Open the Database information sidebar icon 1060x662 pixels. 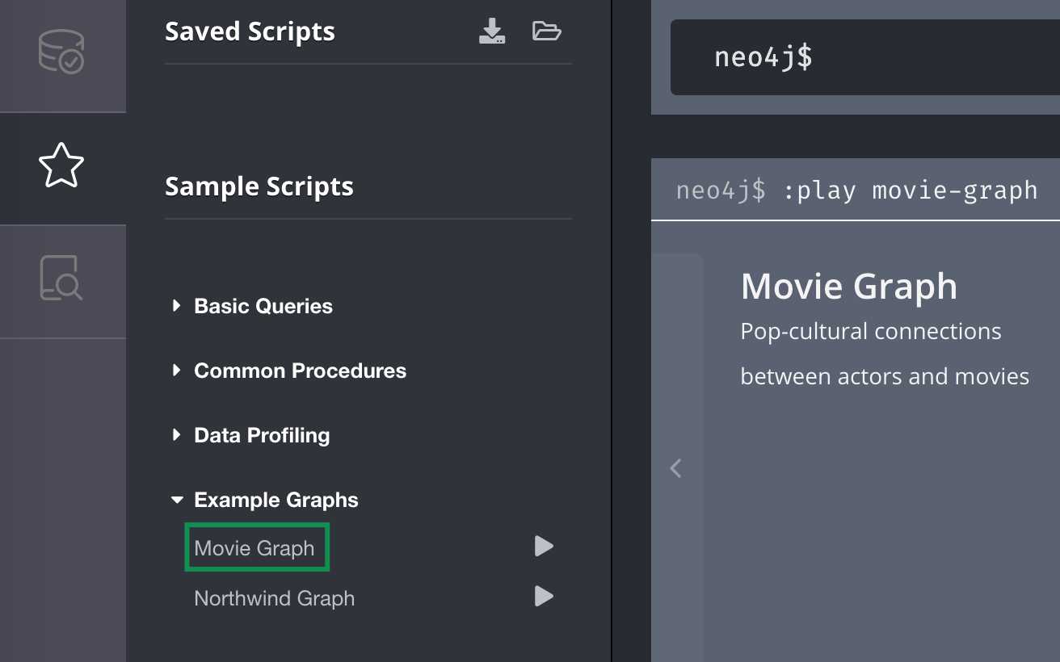click(61, 52)
